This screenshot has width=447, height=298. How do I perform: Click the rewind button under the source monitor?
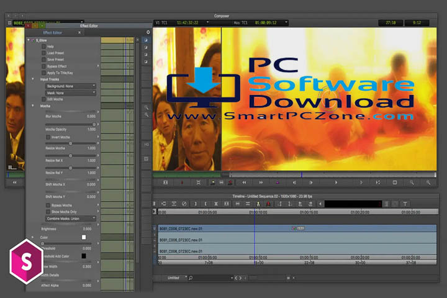click(15, 183)
